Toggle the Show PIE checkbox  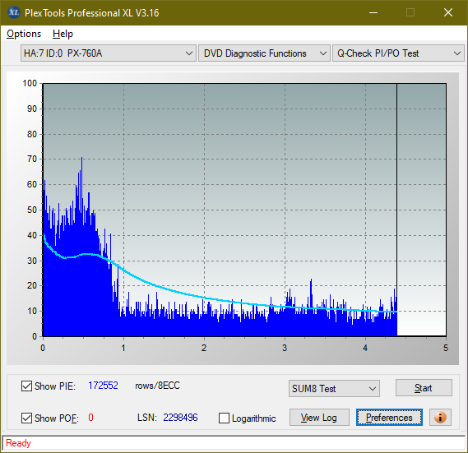click(x=26, y=386)
